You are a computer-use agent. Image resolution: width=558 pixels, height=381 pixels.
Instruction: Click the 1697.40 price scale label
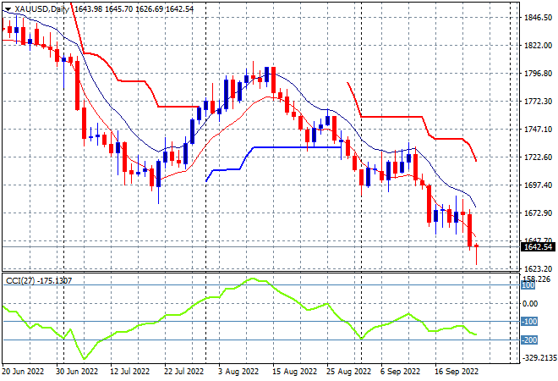pyautogui.click(x=538, y=185)
